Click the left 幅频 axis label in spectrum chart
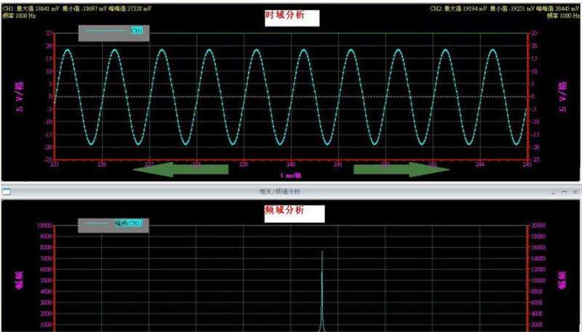Screen dimensions: 582x332 [20, 280]
